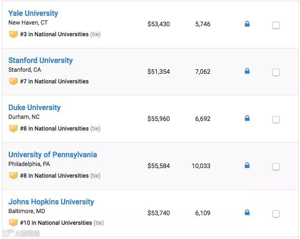Click lock icon for Johns Hopkins University
This screenshot has width=300, height=239.
coord(247,212)
